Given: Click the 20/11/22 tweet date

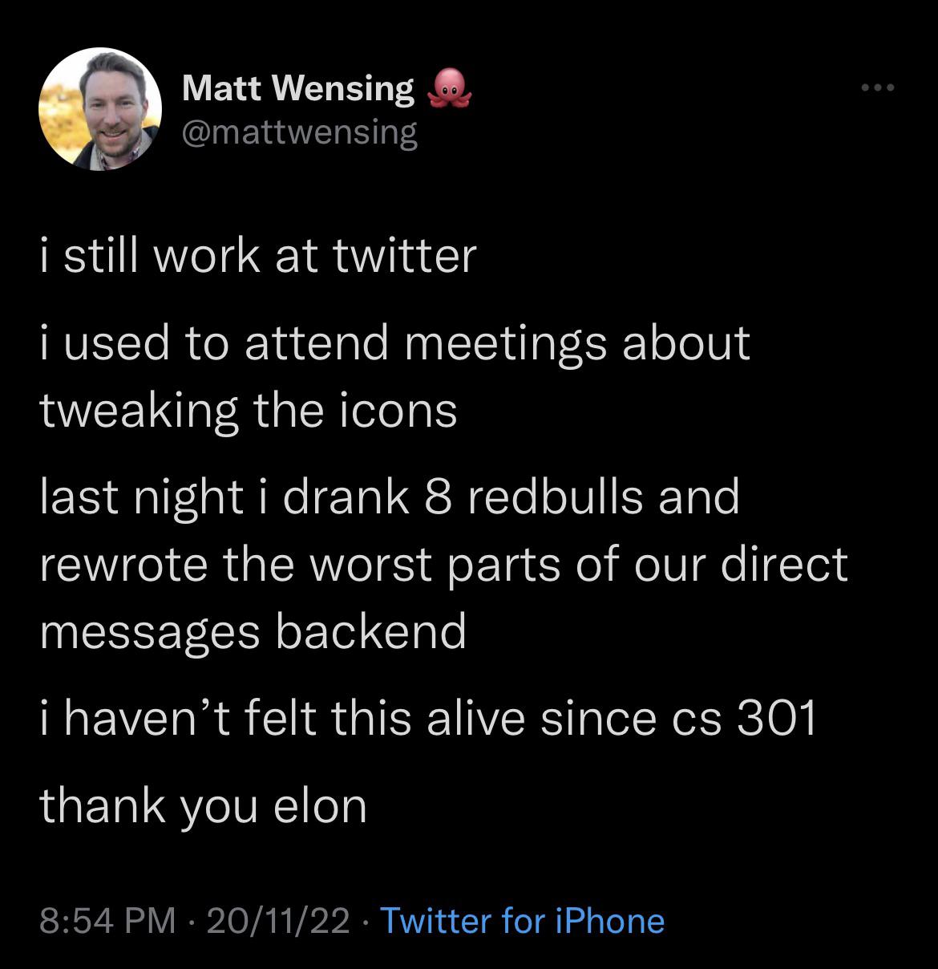Looking at the screenshot, I should pyautogui.click(x=277, y=921).
